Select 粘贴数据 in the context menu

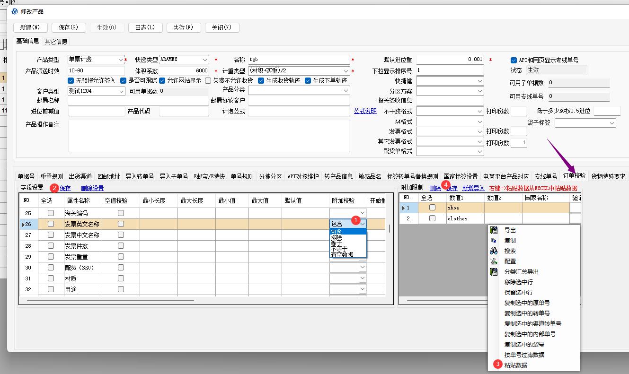click(x=515, y=365)
